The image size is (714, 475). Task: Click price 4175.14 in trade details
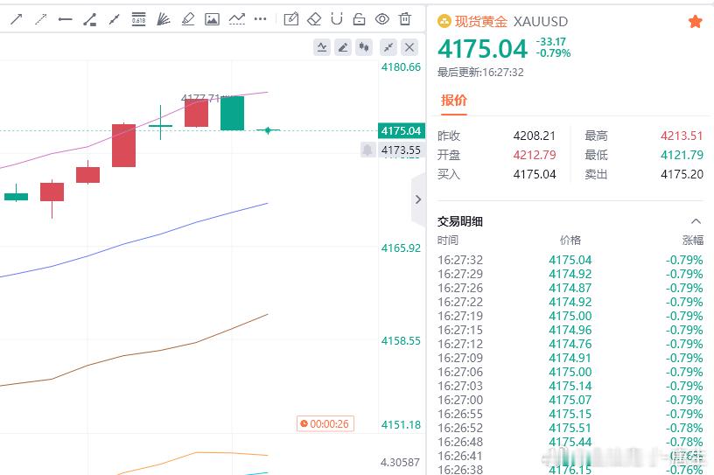click(x=570, y=386)
